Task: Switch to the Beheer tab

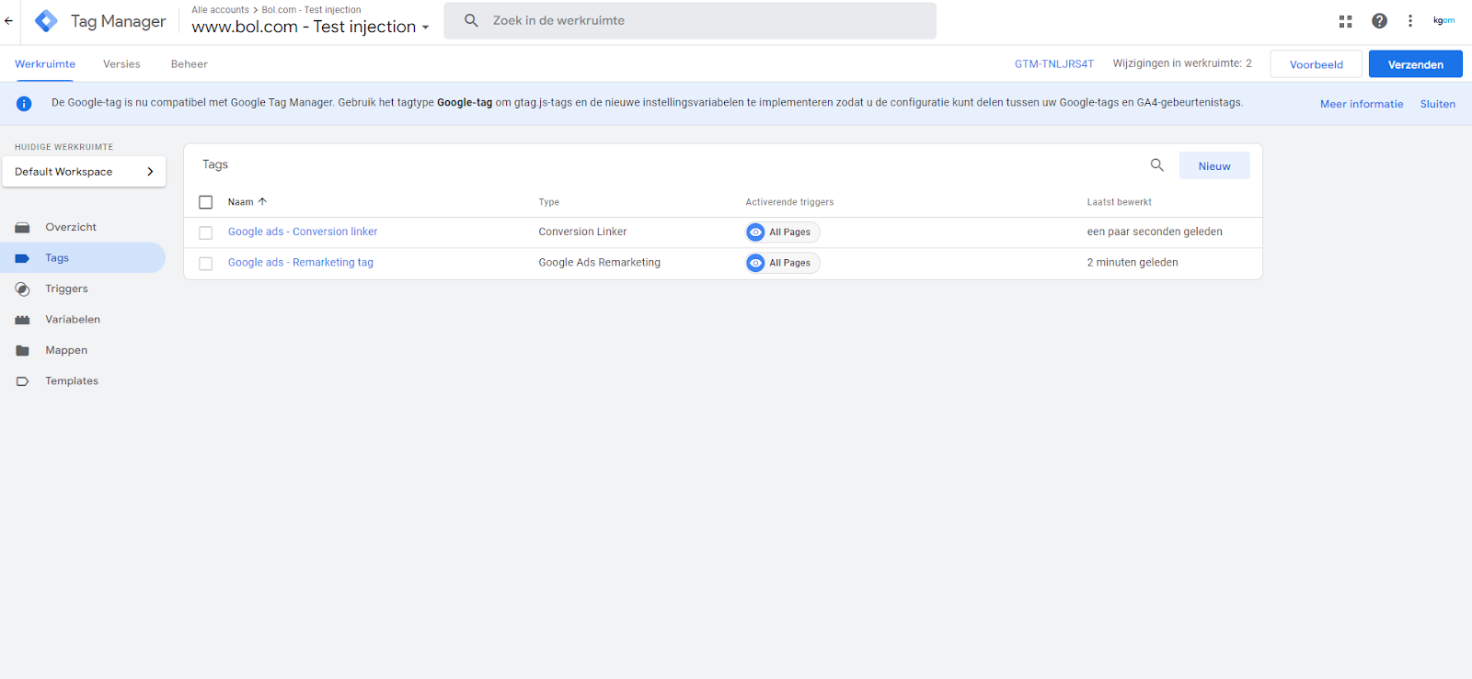Action: 190,64
